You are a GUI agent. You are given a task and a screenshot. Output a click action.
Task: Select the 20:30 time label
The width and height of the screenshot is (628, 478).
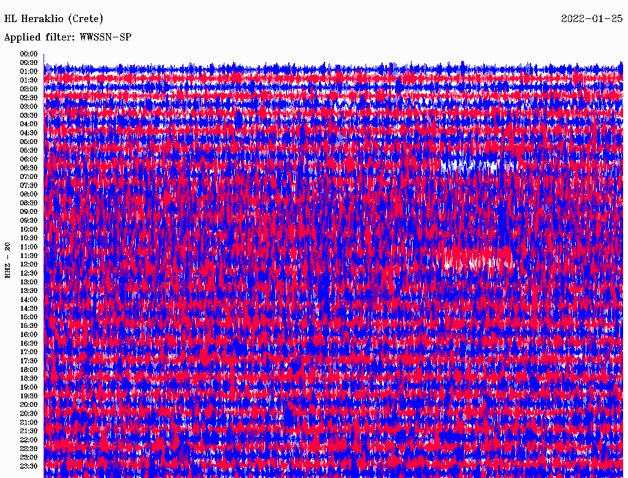[x=29, y=414]
